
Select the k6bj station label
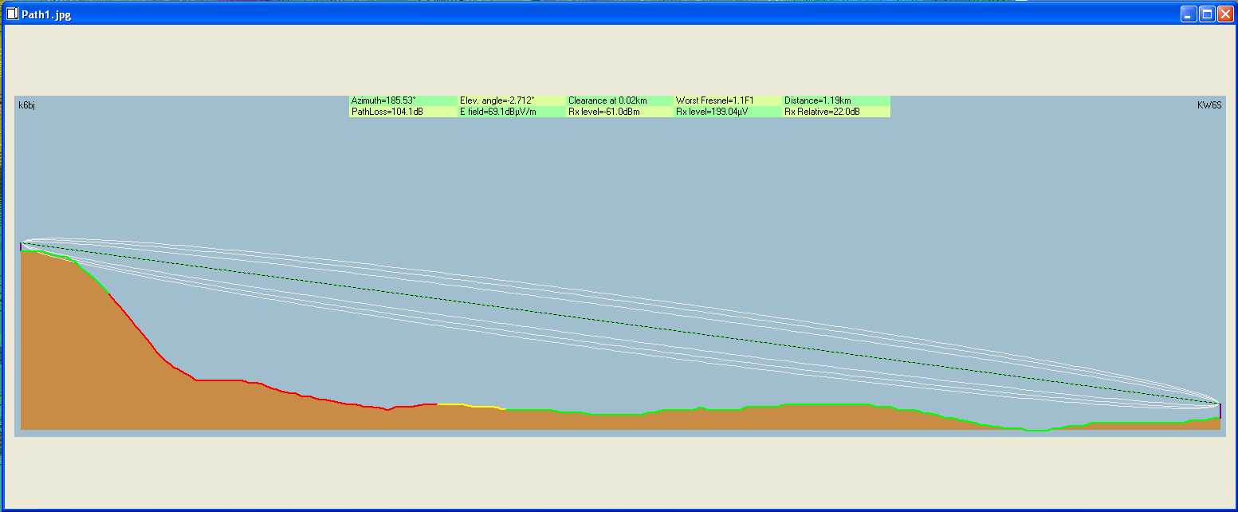coord(27,105)
